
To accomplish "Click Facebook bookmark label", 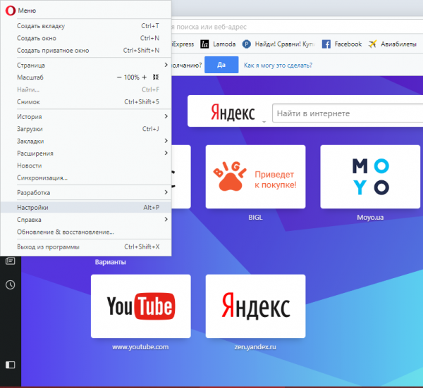I will (348, 44).
